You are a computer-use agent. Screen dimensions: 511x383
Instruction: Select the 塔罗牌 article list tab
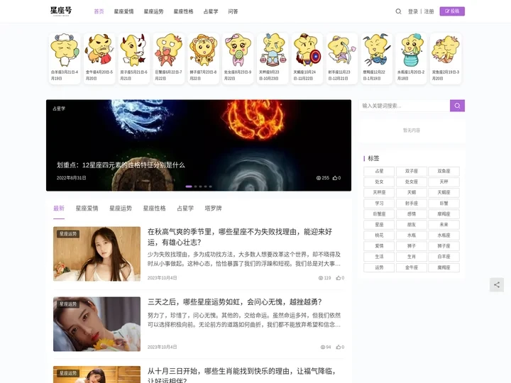coord(214,209)
